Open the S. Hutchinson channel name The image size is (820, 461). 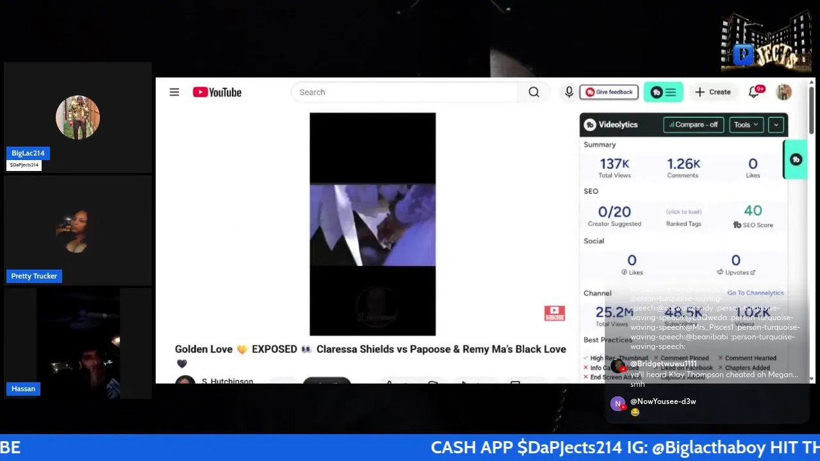coord(227,381)
